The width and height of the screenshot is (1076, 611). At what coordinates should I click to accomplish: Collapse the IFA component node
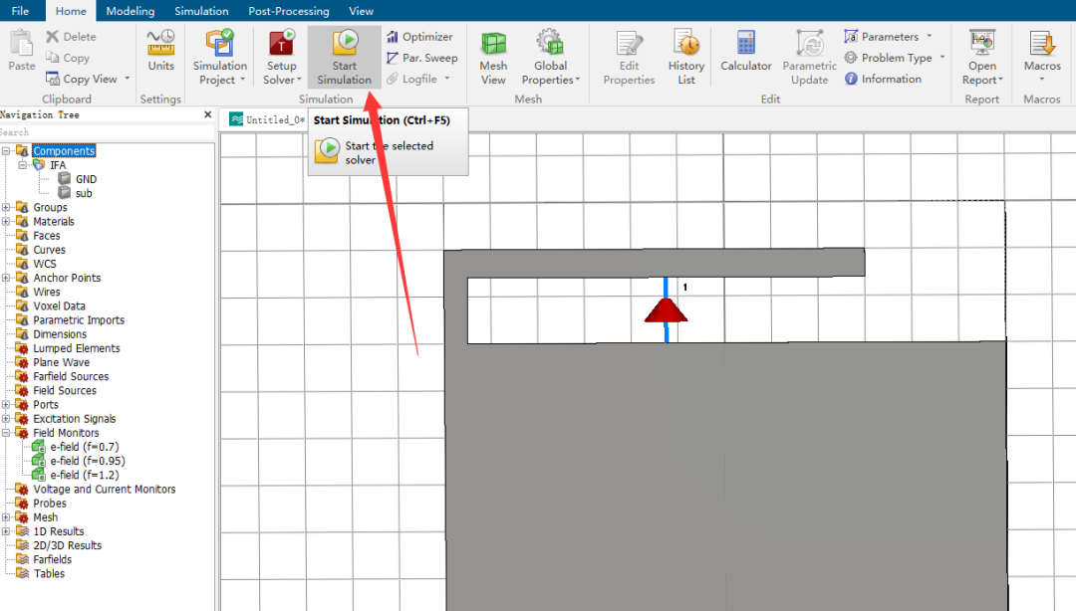(x=22, y=165)
